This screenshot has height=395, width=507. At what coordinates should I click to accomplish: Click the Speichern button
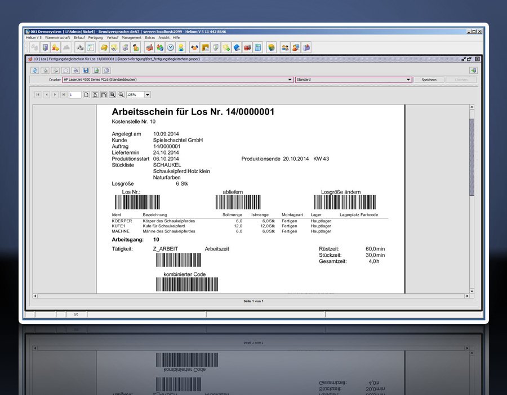click(x=429, y=80)
